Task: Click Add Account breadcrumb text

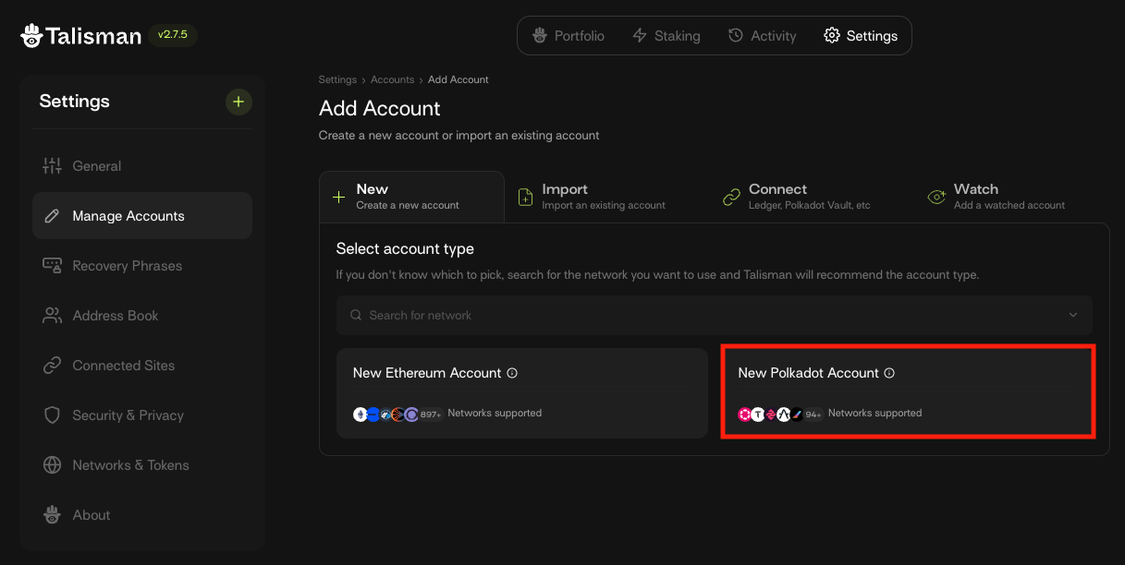Action: click(459, 79)
